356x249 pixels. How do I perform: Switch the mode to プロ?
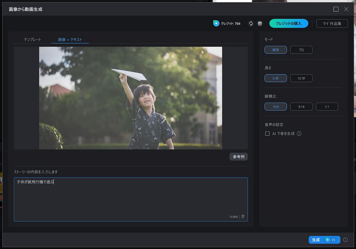(301, 50)
